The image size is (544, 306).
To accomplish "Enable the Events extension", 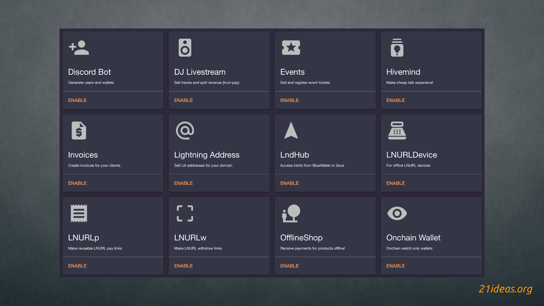I will tap(290, 100).
